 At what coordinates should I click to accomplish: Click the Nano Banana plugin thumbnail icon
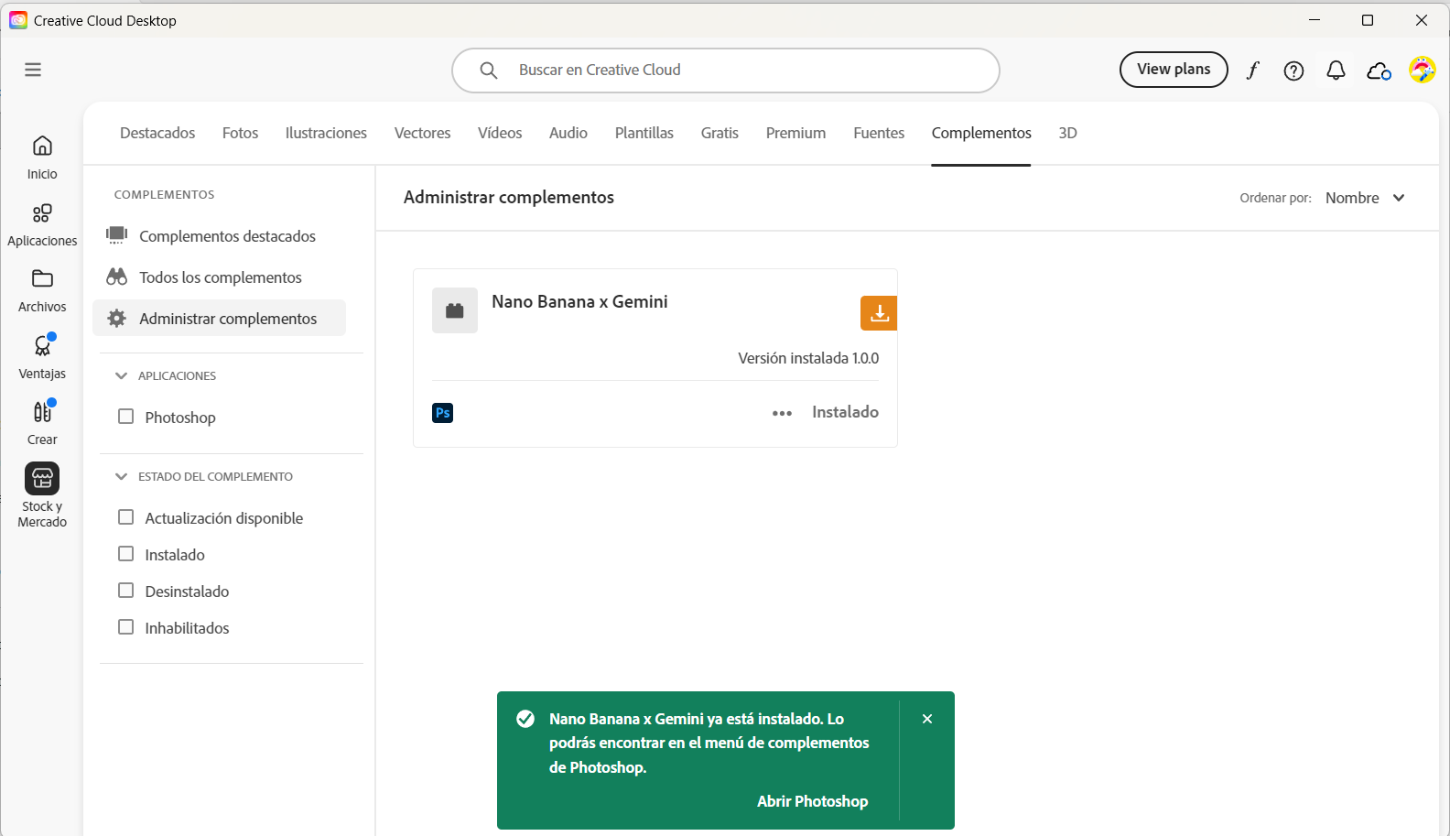tap(455, 310)
